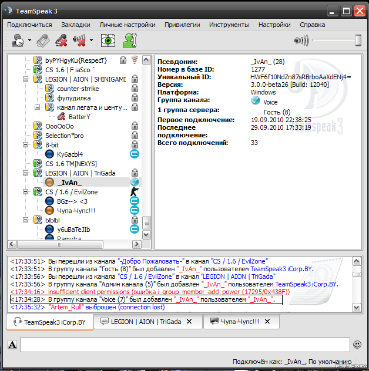Select the CS 1.6 TM[NEXYS] channel
The image size is (369, 371).
[71, 164]
